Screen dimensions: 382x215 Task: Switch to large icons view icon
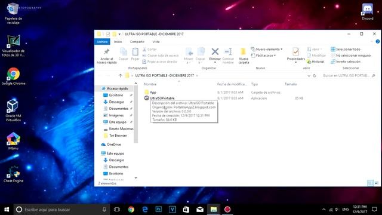pyautogui.click(x=377, y=183)
